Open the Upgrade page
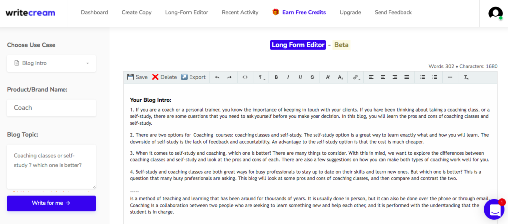Image resolution: width=508 pixels, height=224 pixels. (350, 12)
